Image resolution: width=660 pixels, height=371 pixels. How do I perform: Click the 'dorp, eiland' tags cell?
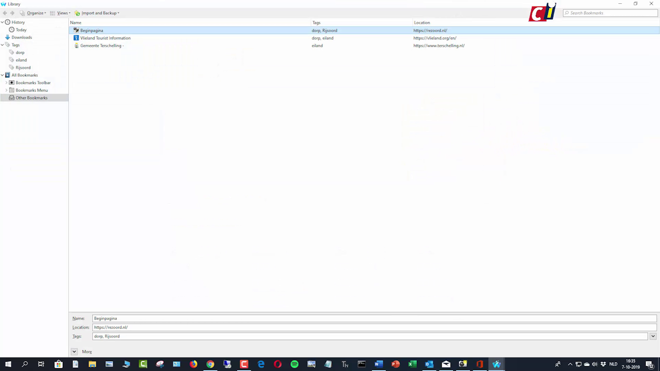point(322,38)
